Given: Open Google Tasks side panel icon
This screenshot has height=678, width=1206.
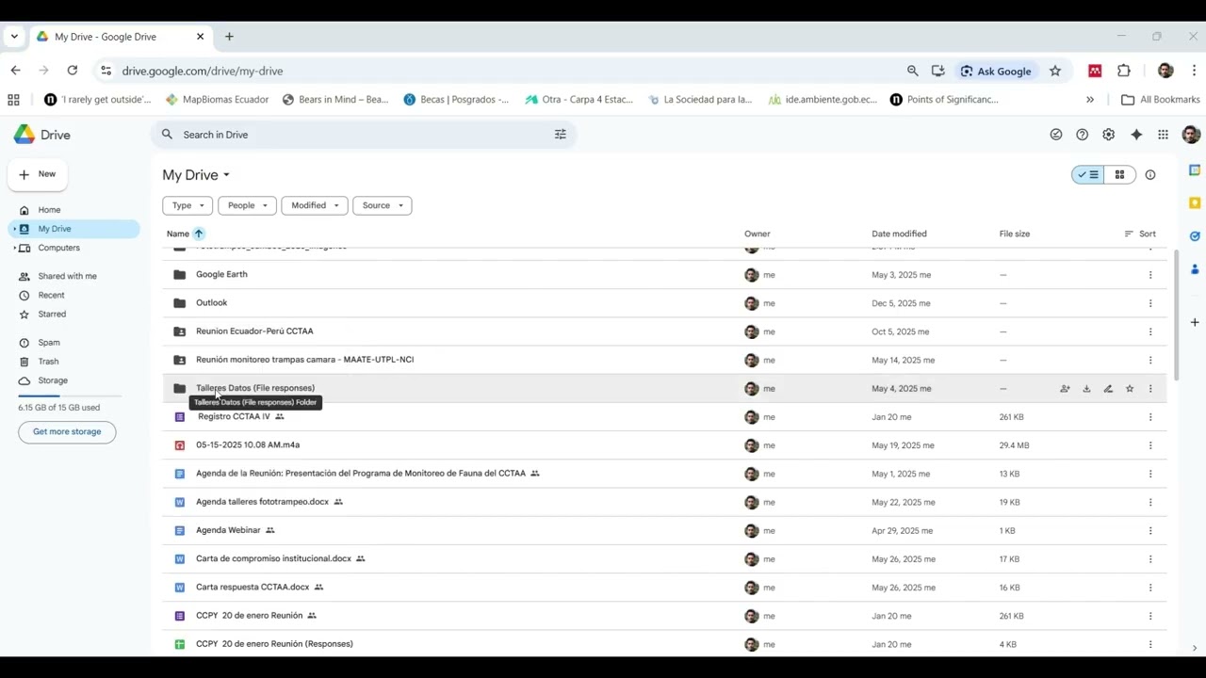Looking at the screenshot, I should 1195,236.
